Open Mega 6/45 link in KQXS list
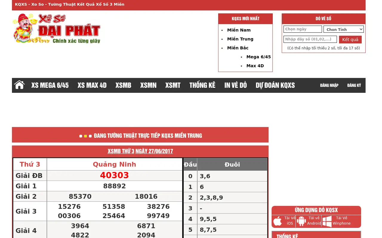 coord(258,57)
